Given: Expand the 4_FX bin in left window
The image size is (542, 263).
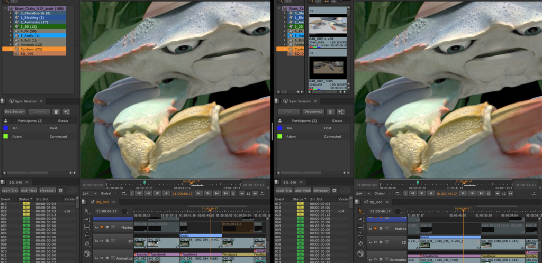Looking at the screenshot, I should point(11,31).
